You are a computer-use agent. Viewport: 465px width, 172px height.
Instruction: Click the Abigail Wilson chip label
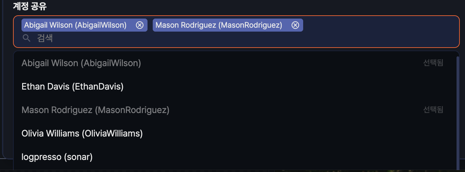[x=75, y=25]
